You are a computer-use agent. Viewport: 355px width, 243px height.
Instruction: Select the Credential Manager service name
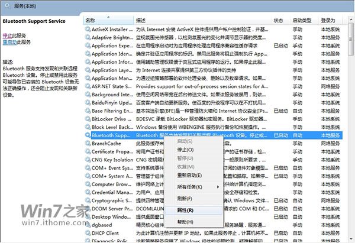[112, 192]
